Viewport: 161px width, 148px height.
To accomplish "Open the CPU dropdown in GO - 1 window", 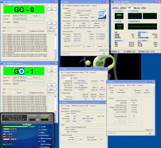I will pyautogui.click(x=15, y=93).
